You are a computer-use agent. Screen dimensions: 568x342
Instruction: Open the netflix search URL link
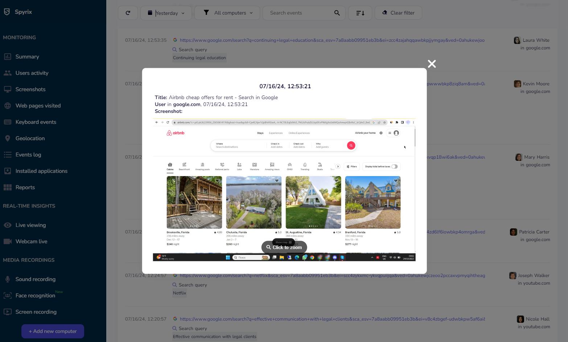[x=332, y=276]
